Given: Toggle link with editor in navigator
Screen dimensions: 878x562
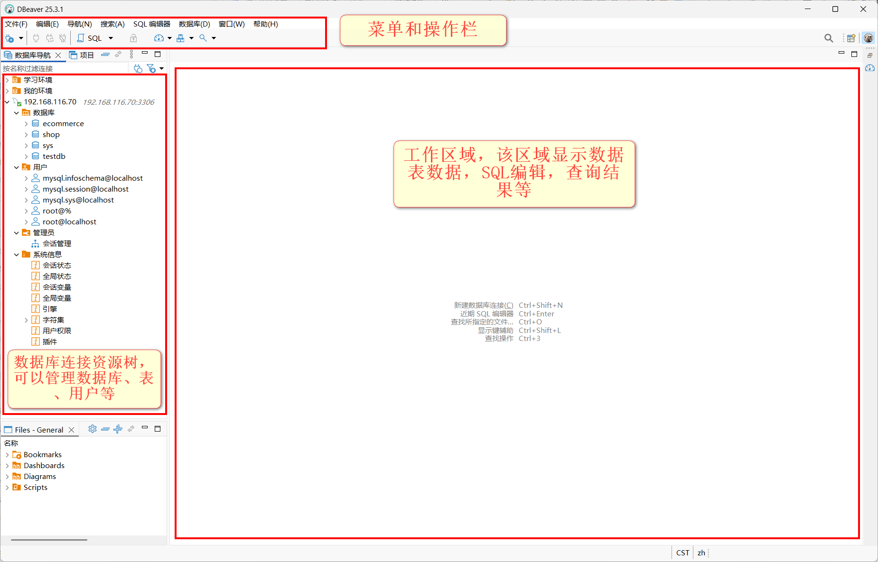Looking at the screenshot, I should 118,55.
